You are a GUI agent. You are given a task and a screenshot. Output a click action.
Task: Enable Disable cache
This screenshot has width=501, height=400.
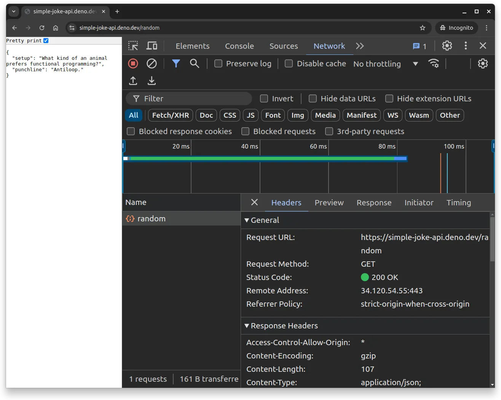tap(289, 63)
